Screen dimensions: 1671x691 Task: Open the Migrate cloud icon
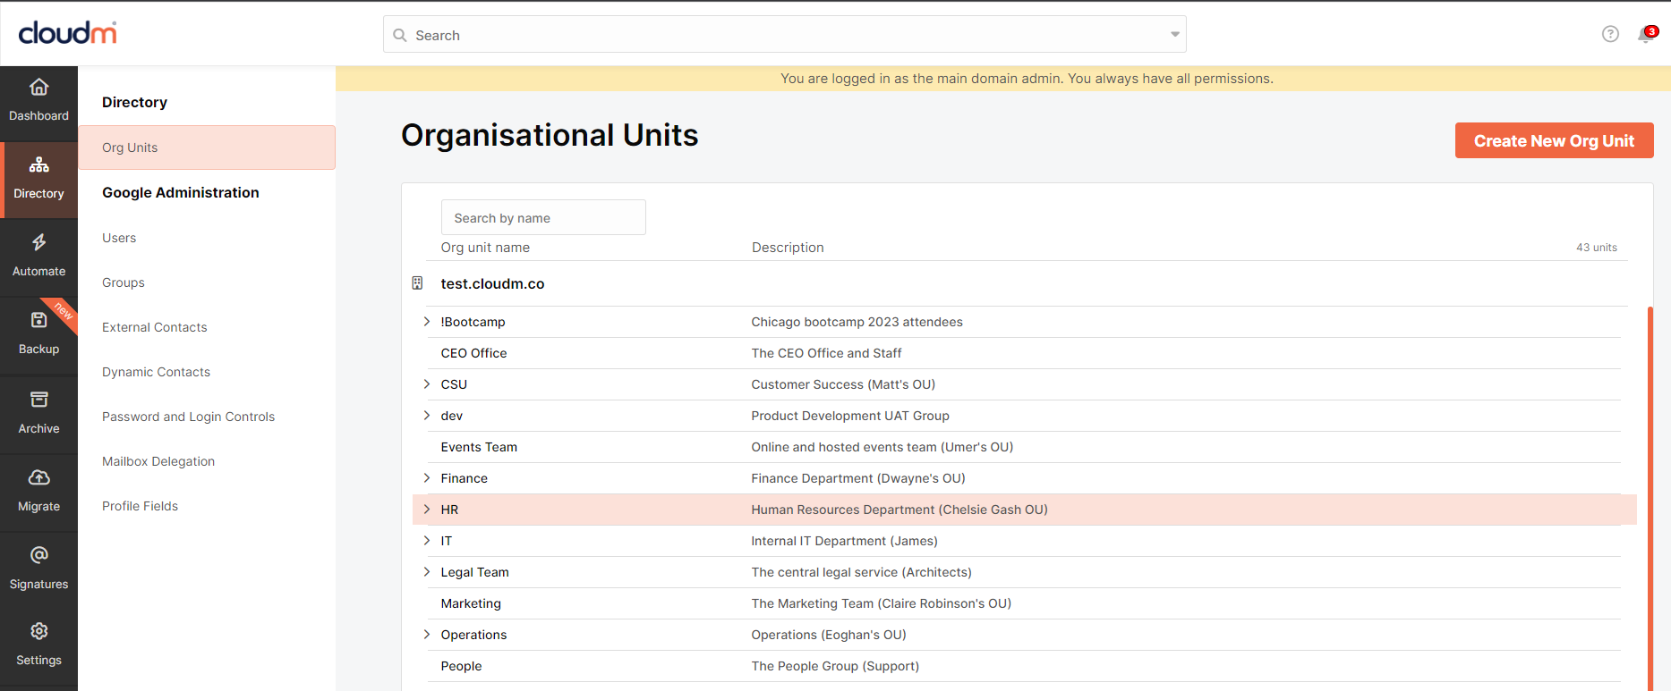pyautogui.click(x=38, y=477)
